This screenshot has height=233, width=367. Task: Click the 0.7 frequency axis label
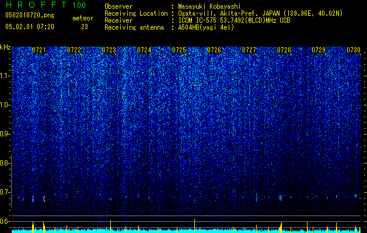click(5, 192)
